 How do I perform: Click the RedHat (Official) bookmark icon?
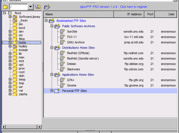63,53
